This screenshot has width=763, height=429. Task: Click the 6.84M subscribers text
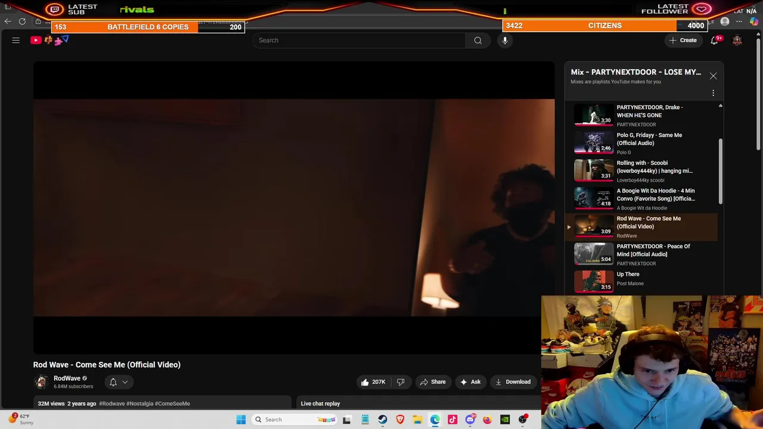coord(73,387)
